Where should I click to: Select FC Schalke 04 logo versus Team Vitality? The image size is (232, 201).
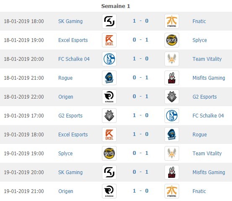[x=109, y=59]
